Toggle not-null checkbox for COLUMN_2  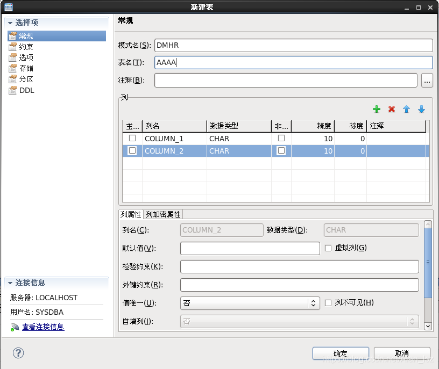pos(281,151)
